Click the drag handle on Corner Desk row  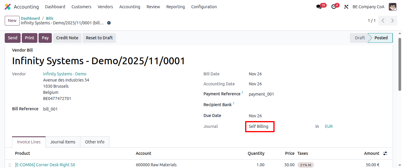point(10,165)
